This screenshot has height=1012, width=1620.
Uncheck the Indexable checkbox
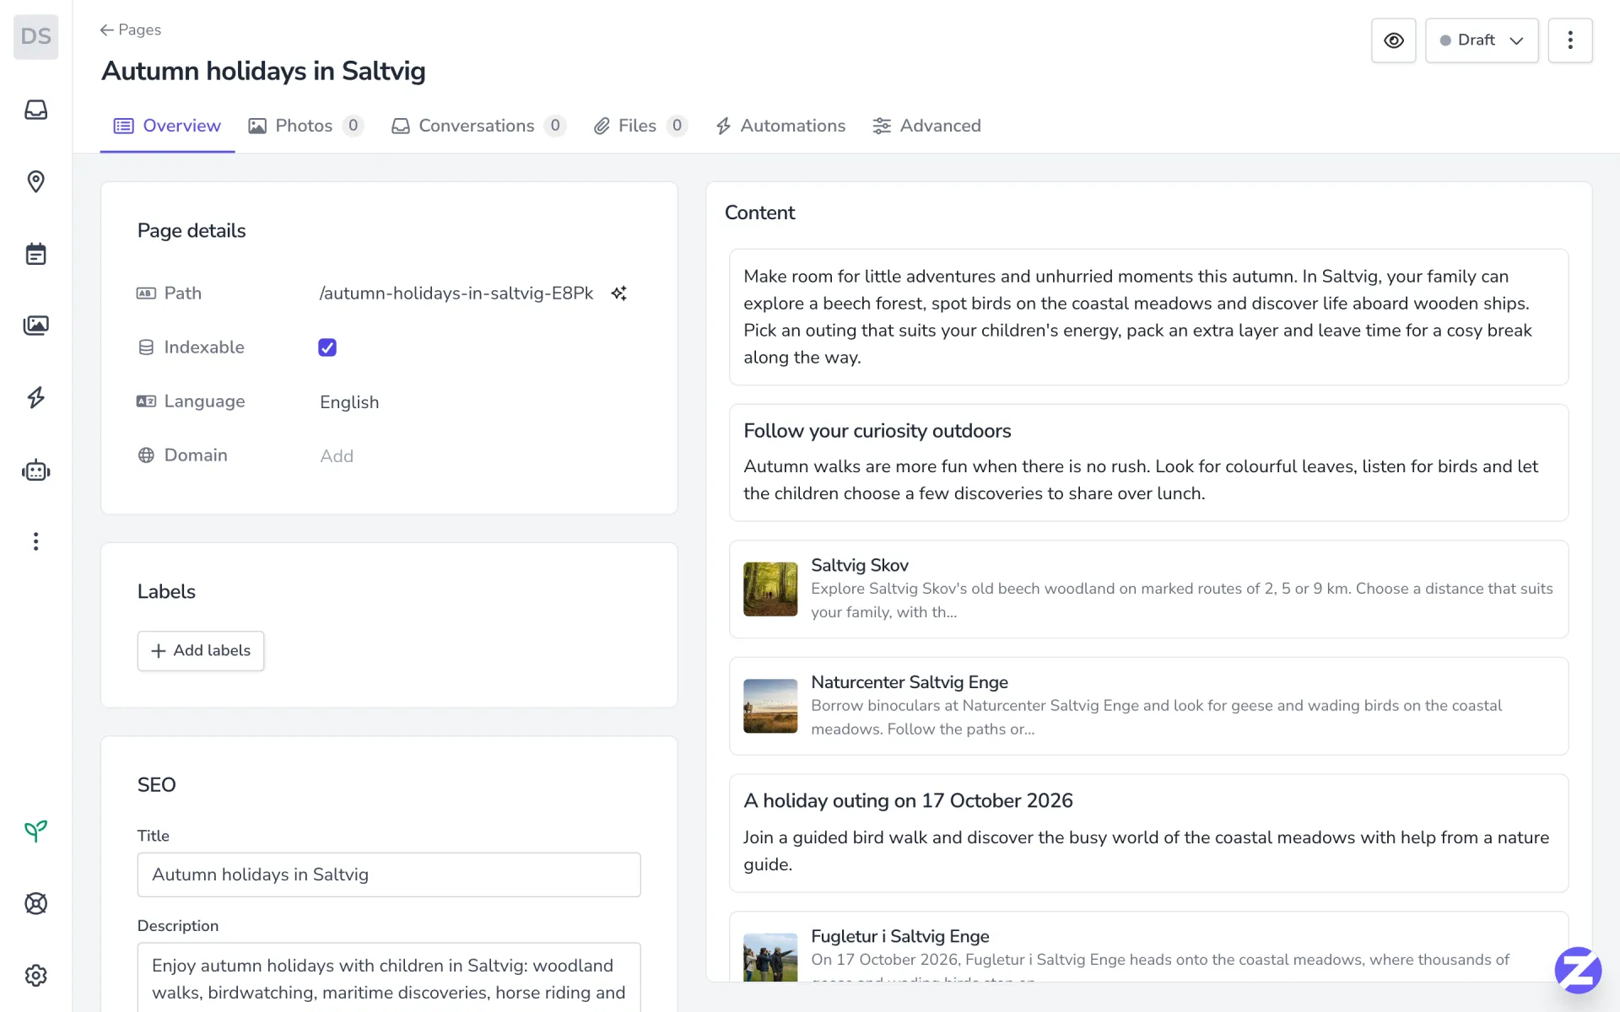click(x=327, y=347)
